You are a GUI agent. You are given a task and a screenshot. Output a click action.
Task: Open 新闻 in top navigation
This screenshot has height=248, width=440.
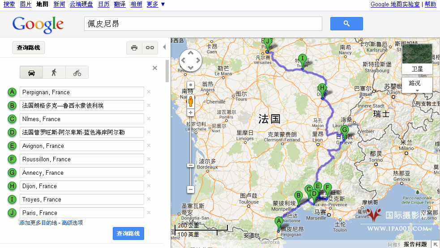coord(59,4)
